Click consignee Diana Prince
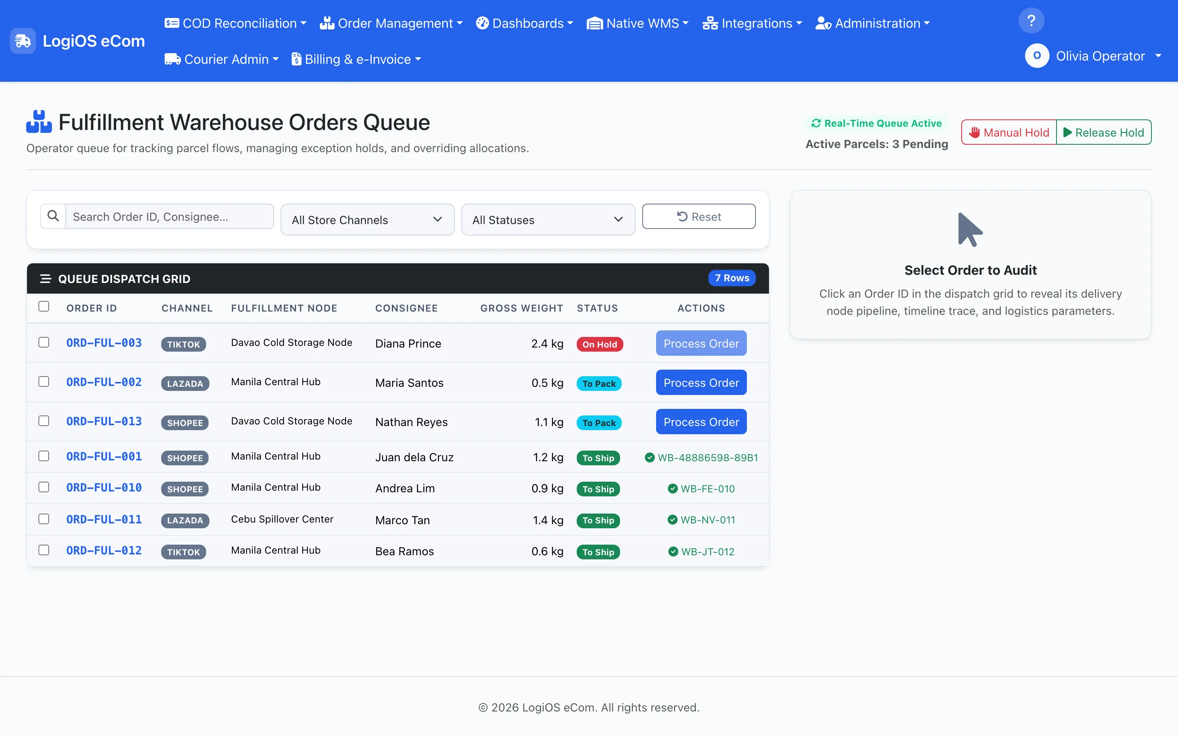1178x736 pixels. (x=408, y=343)
